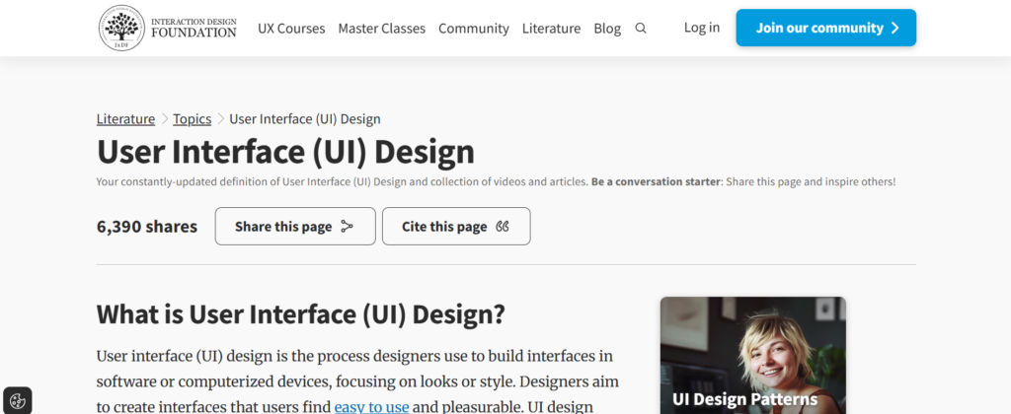1011x414 pixels.
Task: Click the quote icon inside Cite this page
Action: pos(503,227)
